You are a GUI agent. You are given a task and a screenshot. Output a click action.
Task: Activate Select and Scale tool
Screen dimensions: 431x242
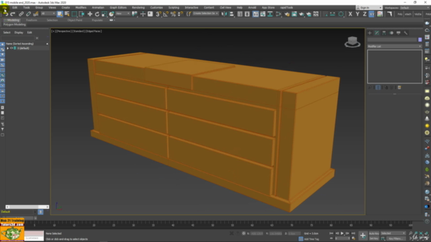(104, 14)
